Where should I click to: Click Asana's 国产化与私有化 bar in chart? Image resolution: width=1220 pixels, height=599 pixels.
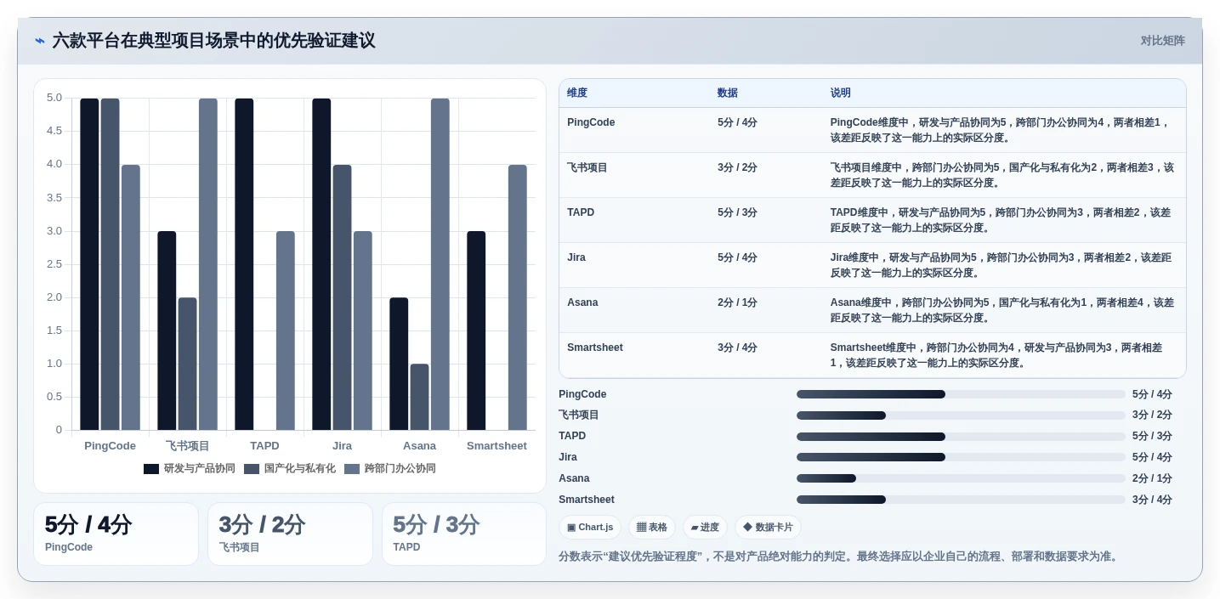click(420, 397)
